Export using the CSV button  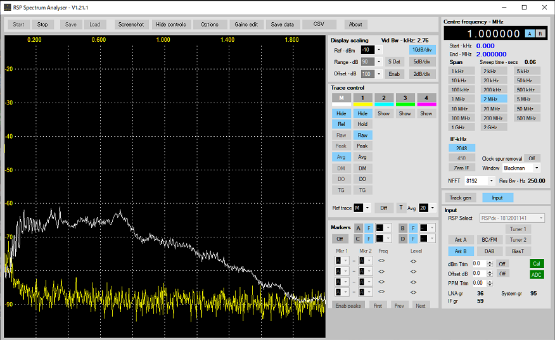click(x=319, y=24)
